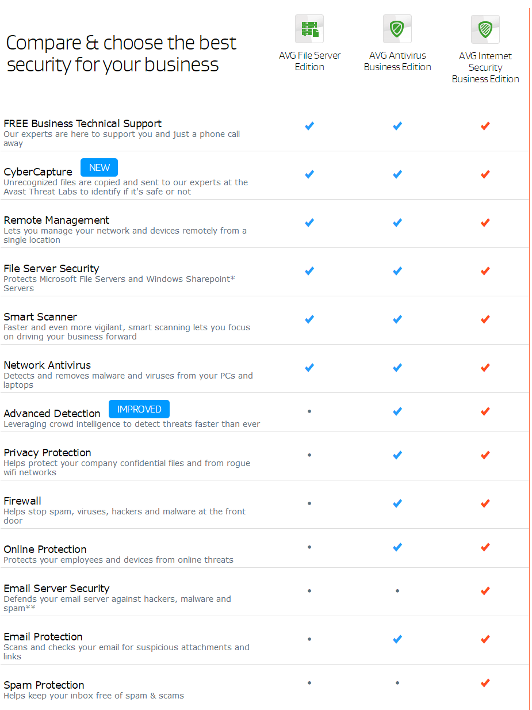532x710 pixels.
Task: Click Antivirus Business checkmark for CyberCapture
Action: coord(397,174)
